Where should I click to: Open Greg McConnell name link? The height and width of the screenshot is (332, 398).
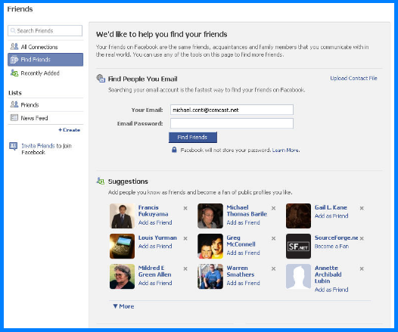pyautogui.click(x=241, y=241)
